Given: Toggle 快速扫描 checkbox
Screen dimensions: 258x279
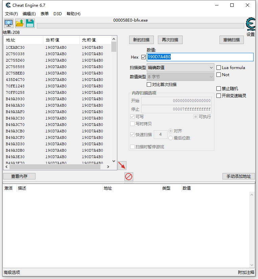Looking at the screenshot, I should click(132, 134).
